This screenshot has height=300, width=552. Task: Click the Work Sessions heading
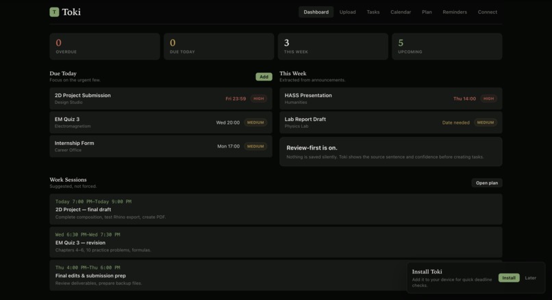tap(68, 180)
